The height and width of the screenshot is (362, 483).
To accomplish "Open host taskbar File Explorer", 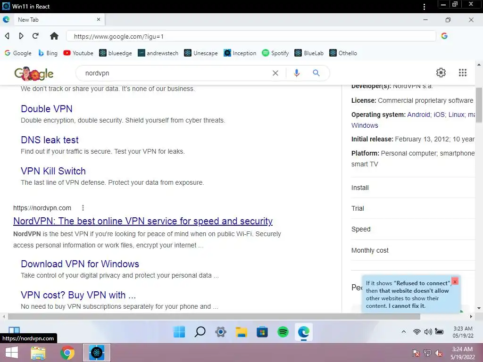I will click(x=38, y=353).
